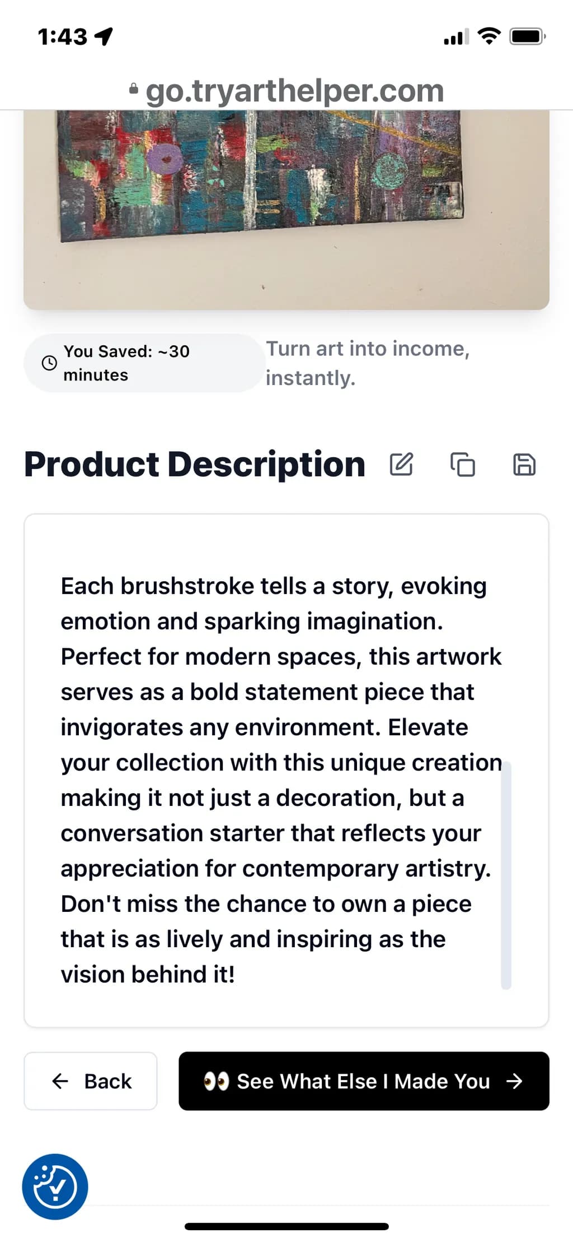Tap the You Saved ~30 minutes badge
The width and height of the screenshot is (573, 1242).
144,363
